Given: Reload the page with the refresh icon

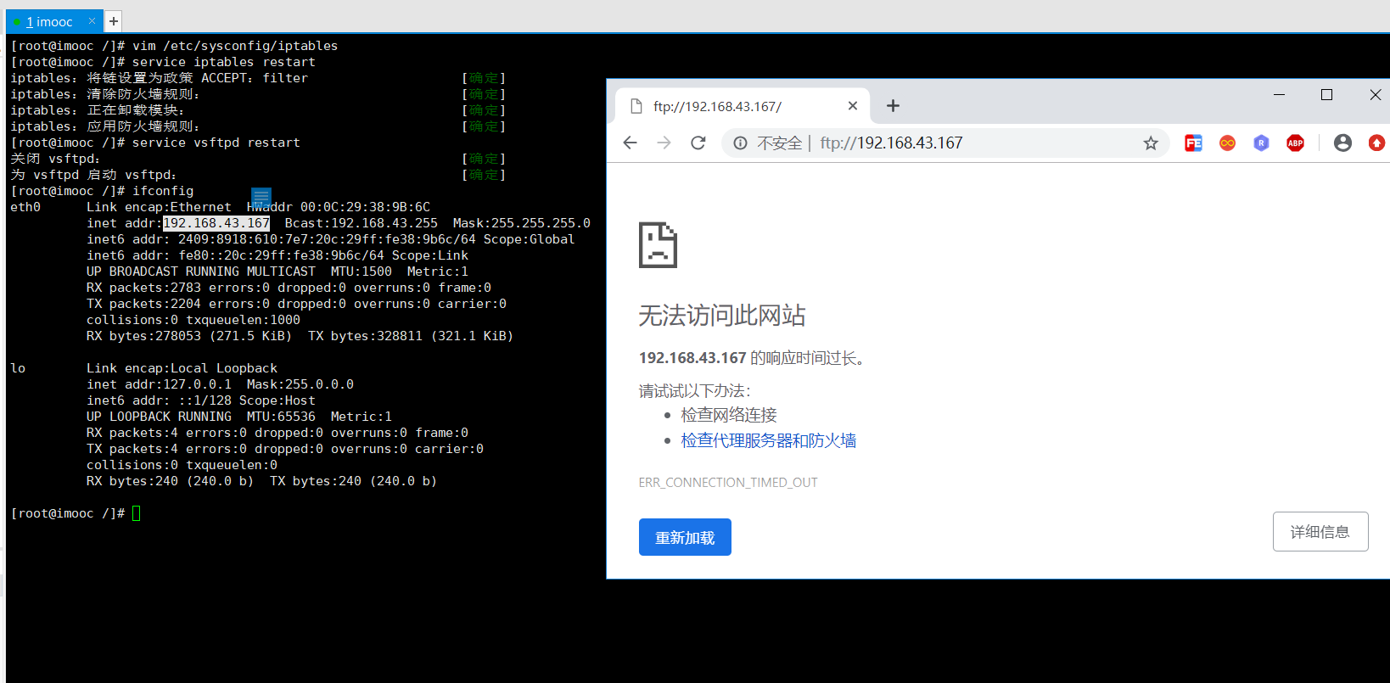Looking at the screenshot, I should coord(698,143).
